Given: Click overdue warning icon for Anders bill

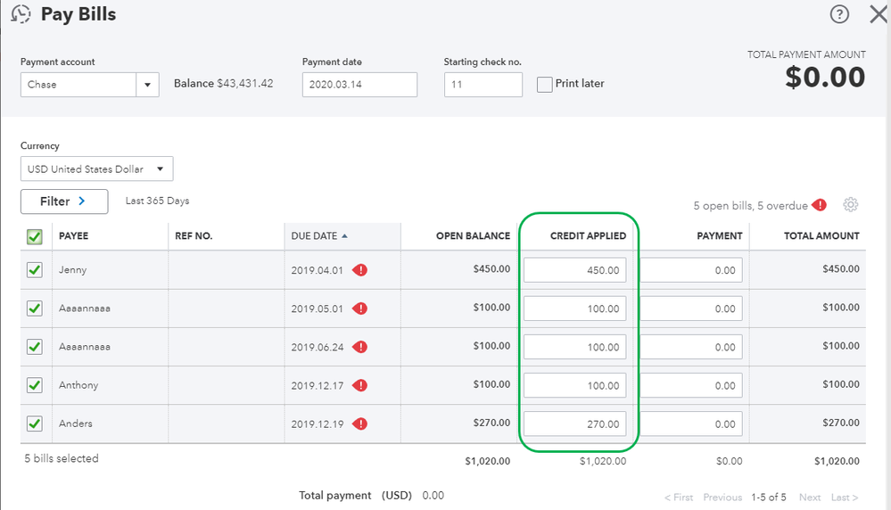Looking at the screenshot, I should click(359, 424).
